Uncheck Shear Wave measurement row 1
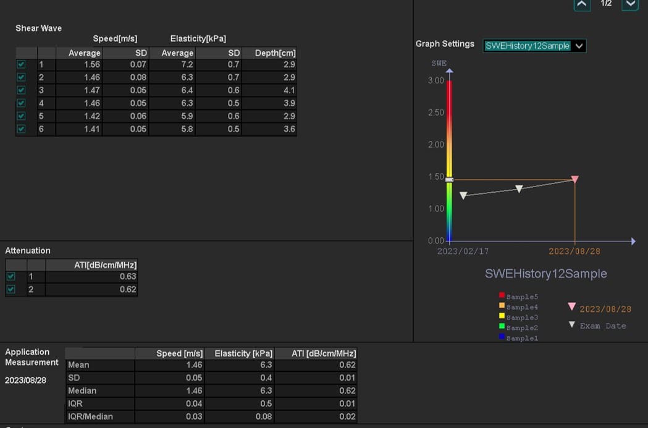Screen dimensions: 648x428 point(21,64)
